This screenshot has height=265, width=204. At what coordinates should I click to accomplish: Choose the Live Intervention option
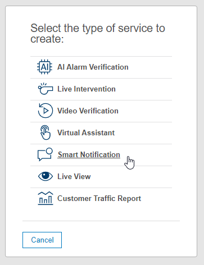(x=87, y=89)
